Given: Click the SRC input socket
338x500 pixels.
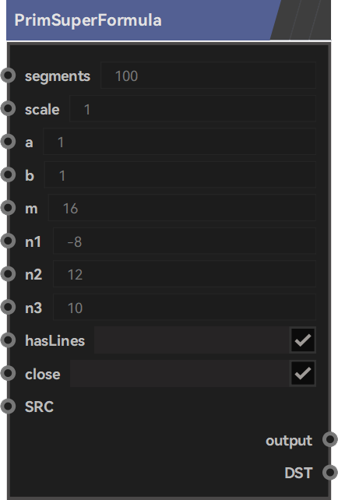Looking at the screenshot, I should click(x=8, y=407).
